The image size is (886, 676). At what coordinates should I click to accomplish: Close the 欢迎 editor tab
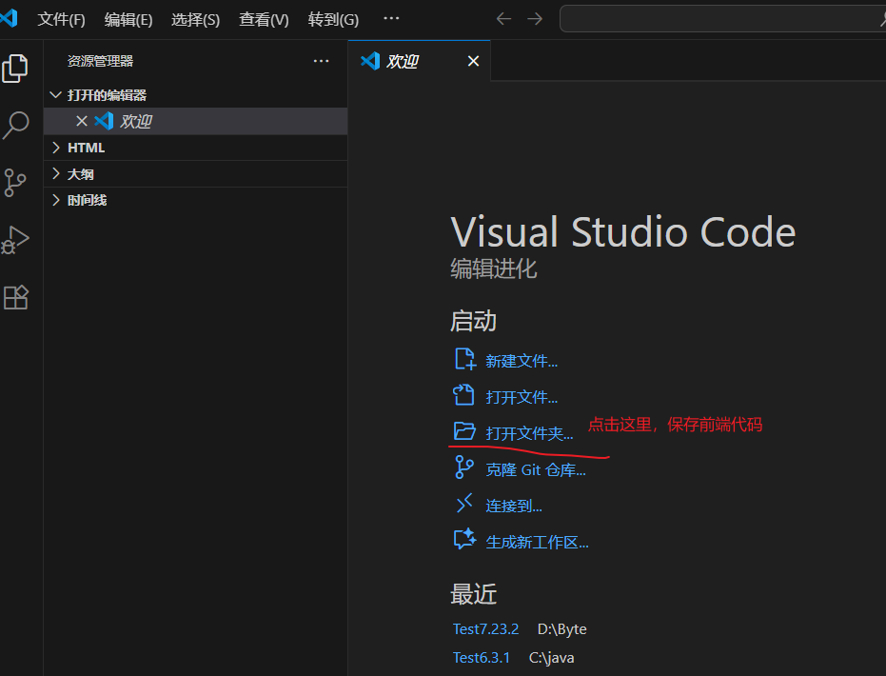pos(474,61)
